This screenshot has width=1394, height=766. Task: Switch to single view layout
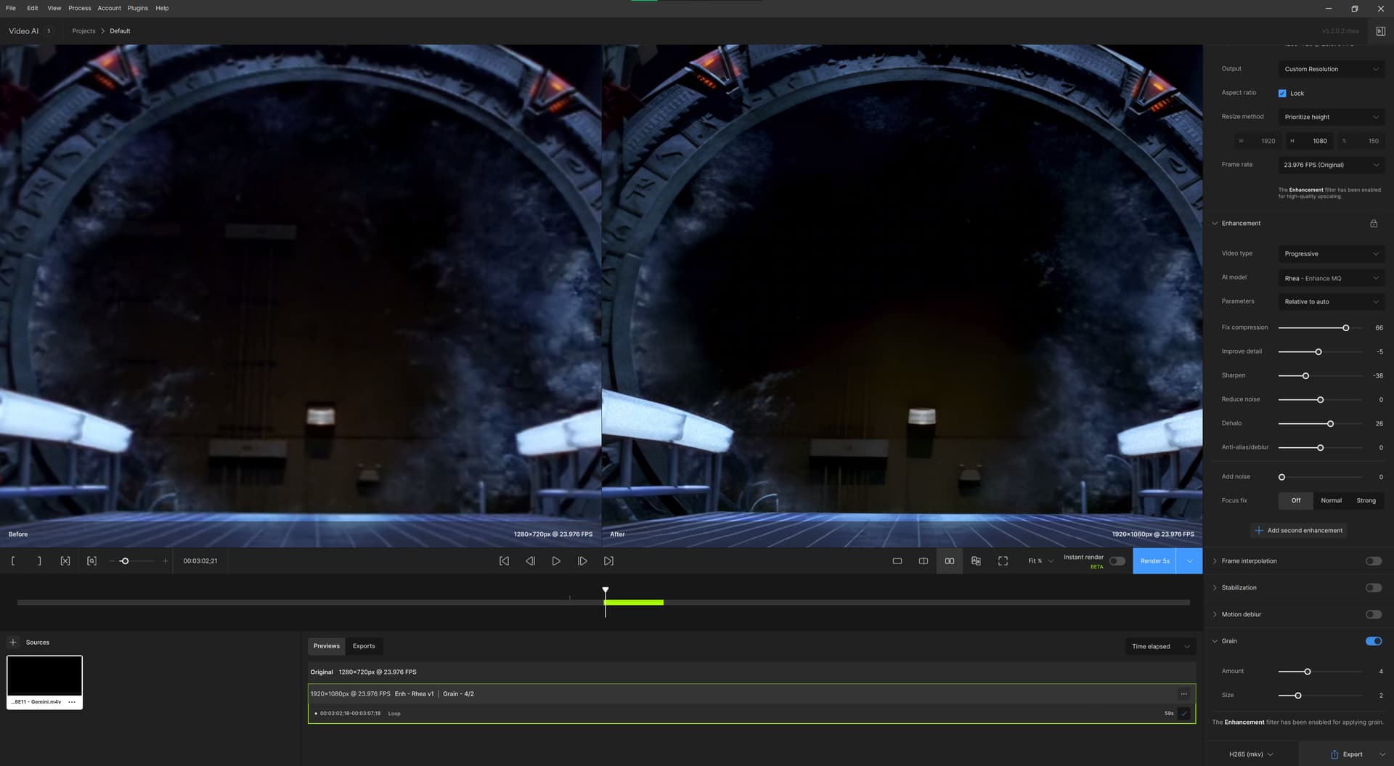coord(897,561)
